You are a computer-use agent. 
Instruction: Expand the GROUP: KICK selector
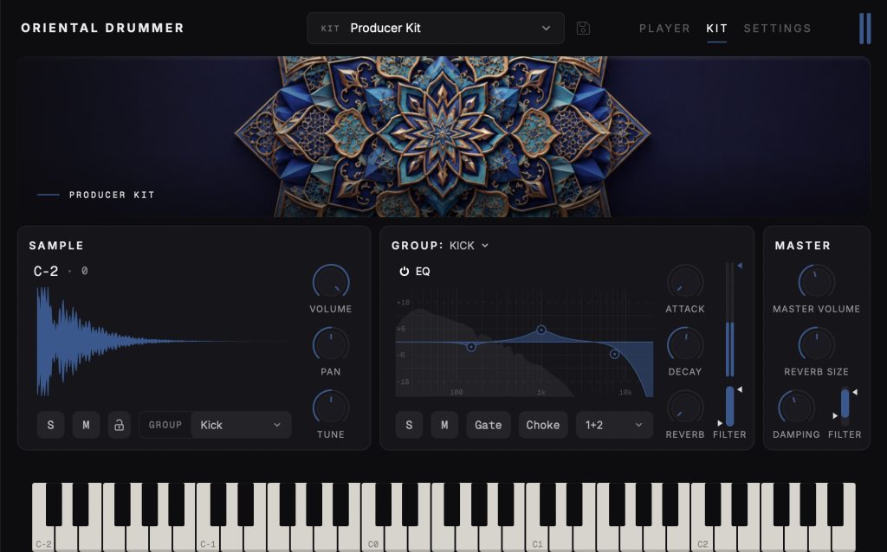click(469, 246)
